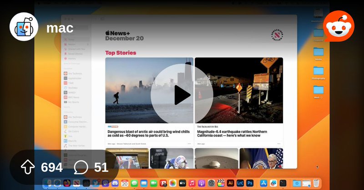Viewport: 364px width, 190px height.
Task: Open the Mars lander dome story thumbnail
Action: (217, 159)
